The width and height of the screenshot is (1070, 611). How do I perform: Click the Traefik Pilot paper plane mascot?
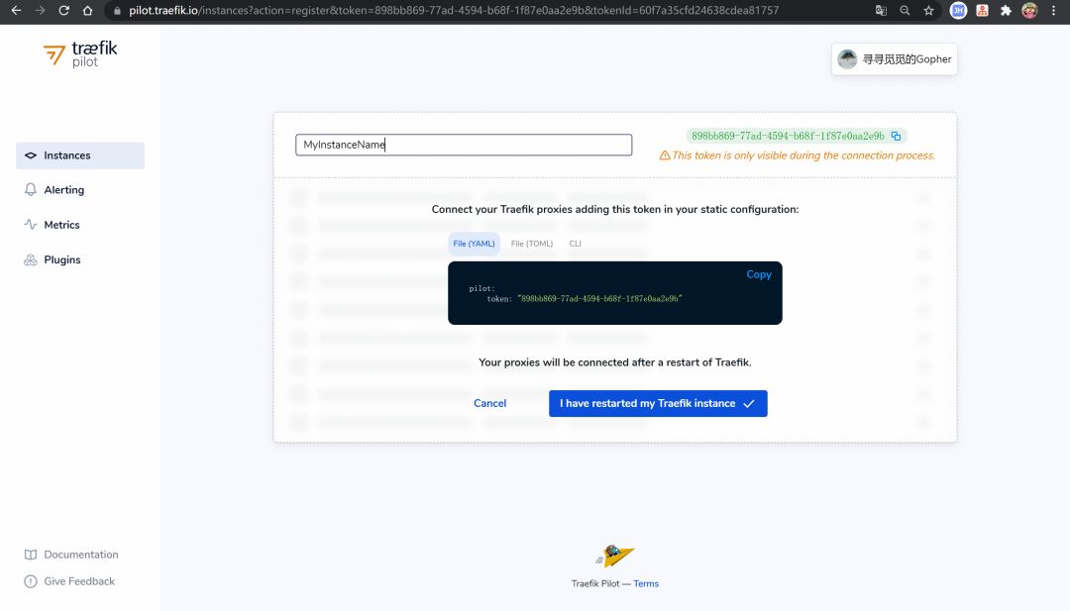pyautogui.click(x=615, y=556)
